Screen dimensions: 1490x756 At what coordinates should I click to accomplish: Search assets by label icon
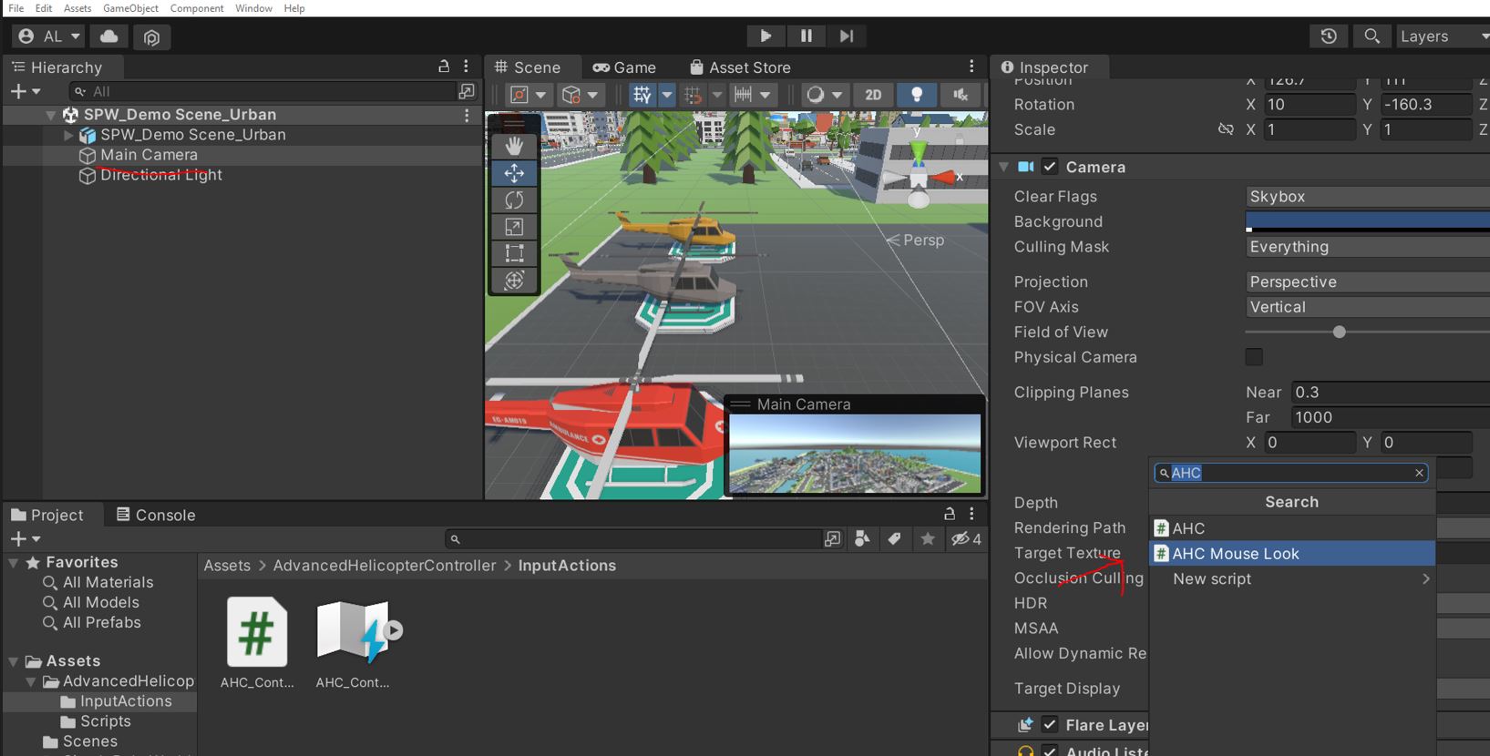(x=895, y=539)
